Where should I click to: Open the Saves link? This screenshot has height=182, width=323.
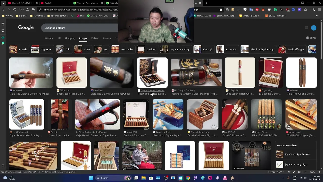click(x=311, y=38)
